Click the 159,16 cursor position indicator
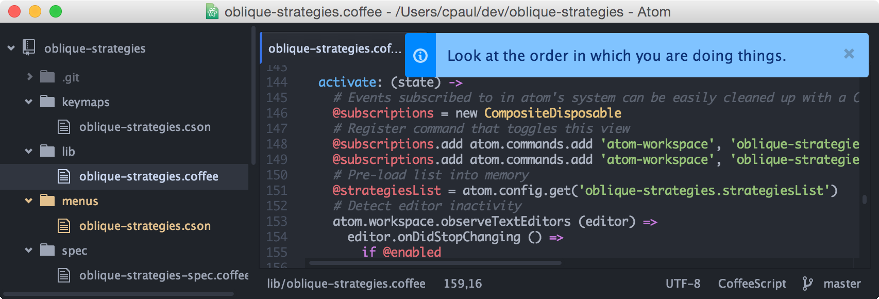 pos(463,284)
